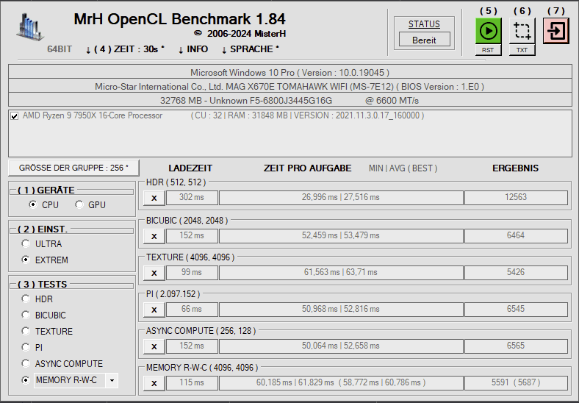Open the ZEIT : 30s time menu
This screenshot has width=579, height=403.
(x=125, y=49)
